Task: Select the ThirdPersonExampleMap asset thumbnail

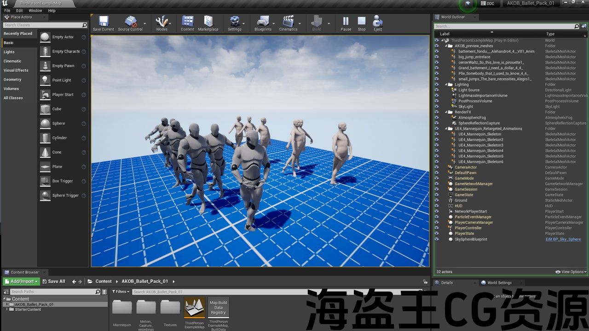Action: [x=194, y=308]
